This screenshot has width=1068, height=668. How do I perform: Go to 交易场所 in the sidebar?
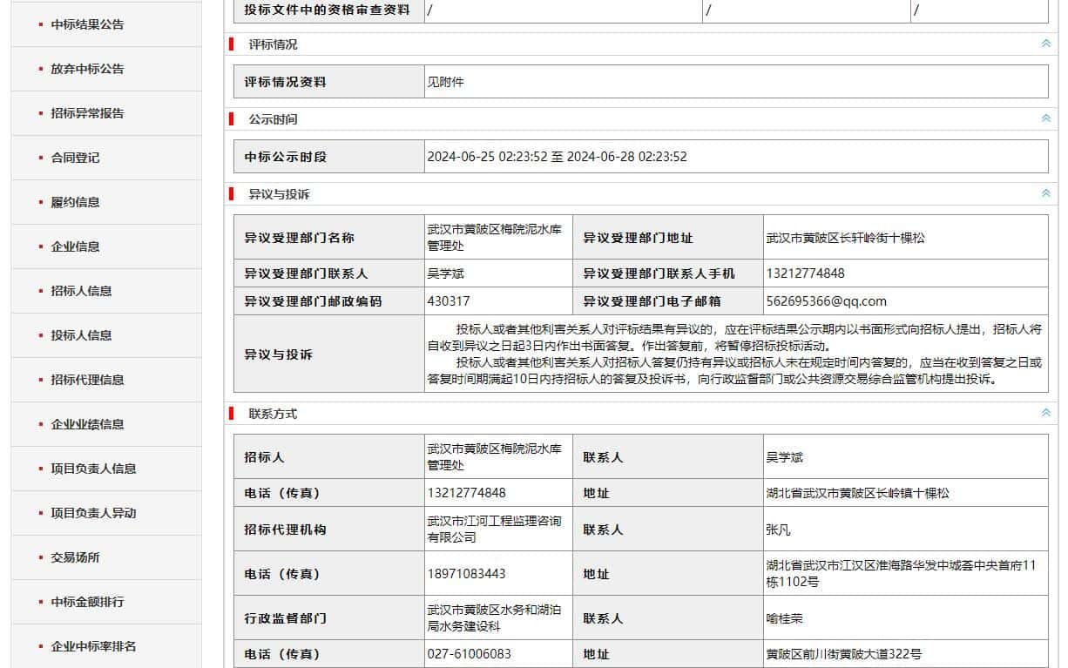pyautogui.click(x=75, y=557)
